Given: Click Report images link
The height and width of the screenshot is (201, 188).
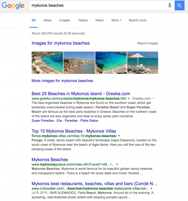Looking at the screenshot, I should (148, 43).
